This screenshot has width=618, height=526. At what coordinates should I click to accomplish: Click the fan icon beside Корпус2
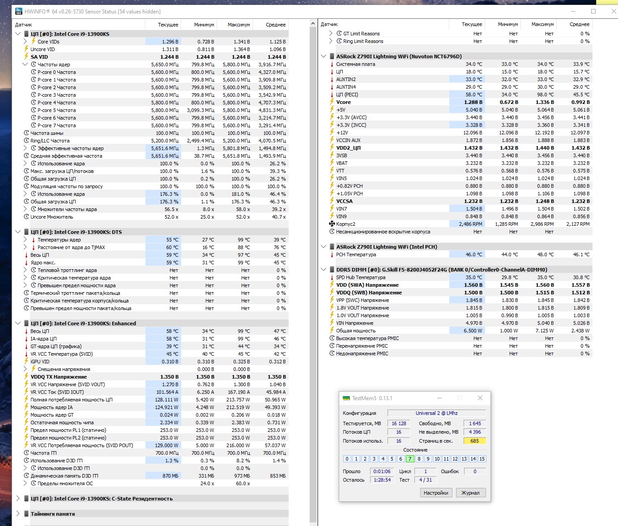(332, 224)
